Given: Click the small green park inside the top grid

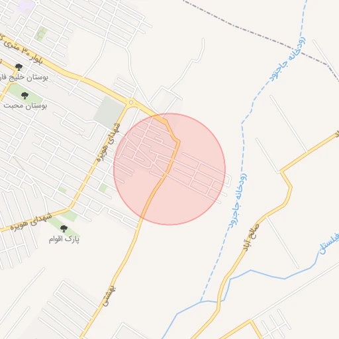Looking at the screenshot, I should (41, 34).
